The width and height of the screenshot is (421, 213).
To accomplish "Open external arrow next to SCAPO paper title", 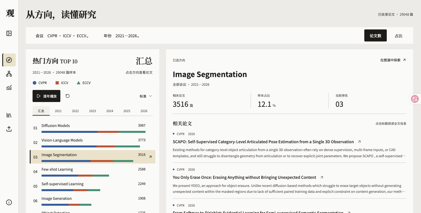I will click(359, 142).
